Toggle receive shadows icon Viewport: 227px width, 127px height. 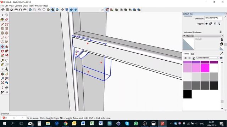tap(215, 24)
